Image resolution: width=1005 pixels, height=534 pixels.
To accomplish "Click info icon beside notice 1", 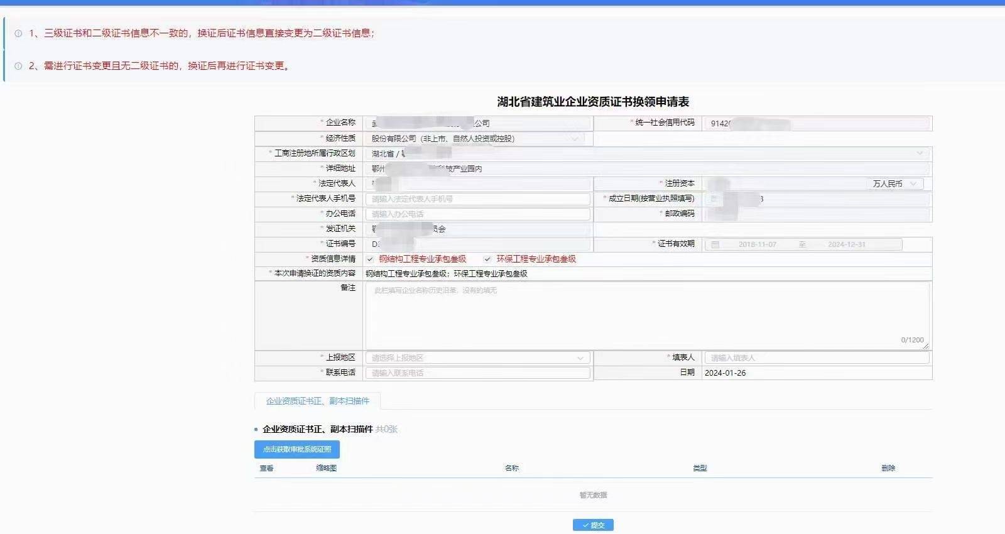I will click(x=18, y=33).
